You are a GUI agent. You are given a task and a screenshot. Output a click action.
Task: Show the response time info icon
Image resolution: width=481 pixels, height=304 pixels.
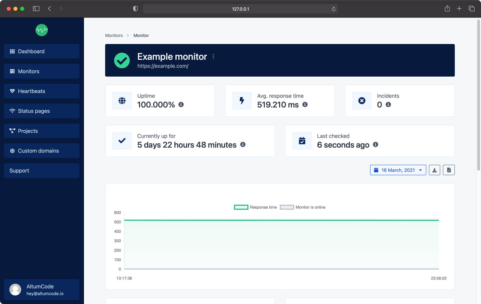[x=305, y=104]
